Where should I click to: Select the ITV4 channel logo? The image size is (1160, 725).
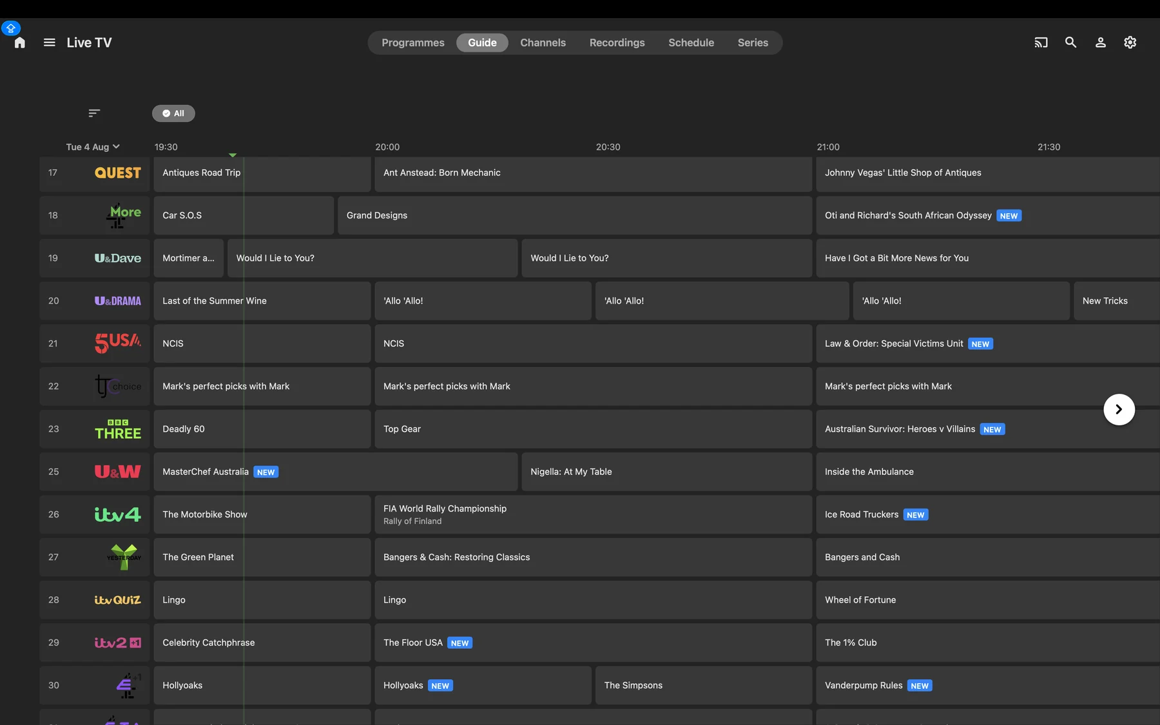point(118,514)
